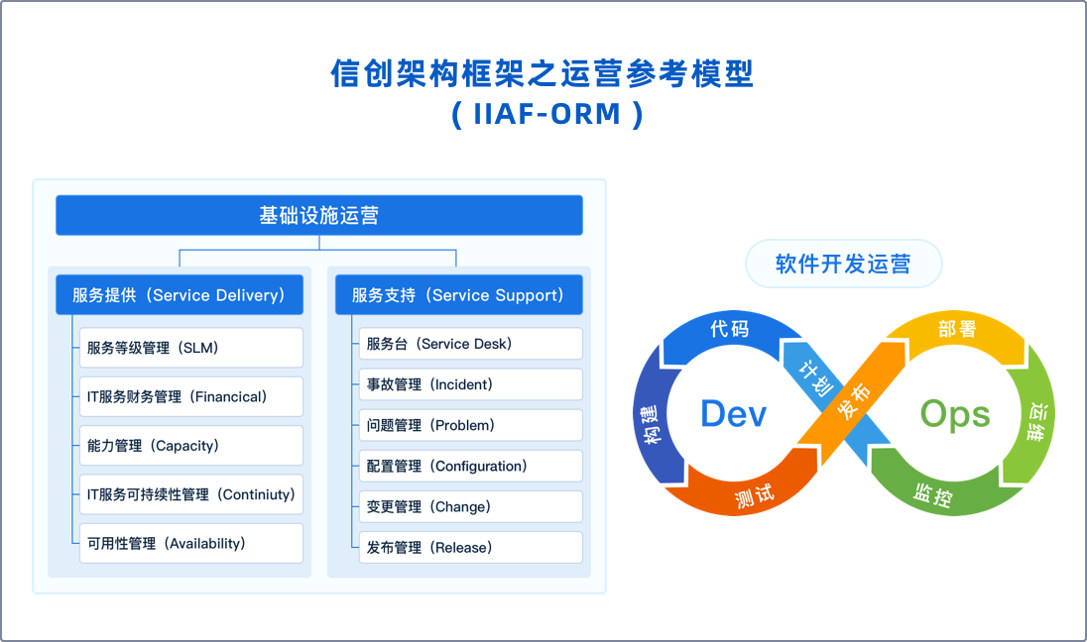Click the 基础设施运营 header bar

tap(318, 215)
